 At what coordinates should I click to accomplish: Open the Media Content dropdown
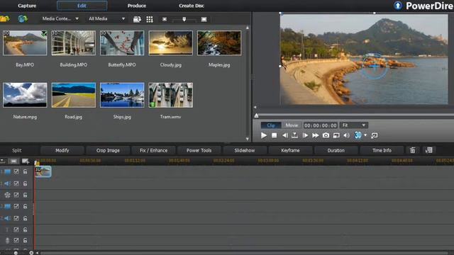60,19
